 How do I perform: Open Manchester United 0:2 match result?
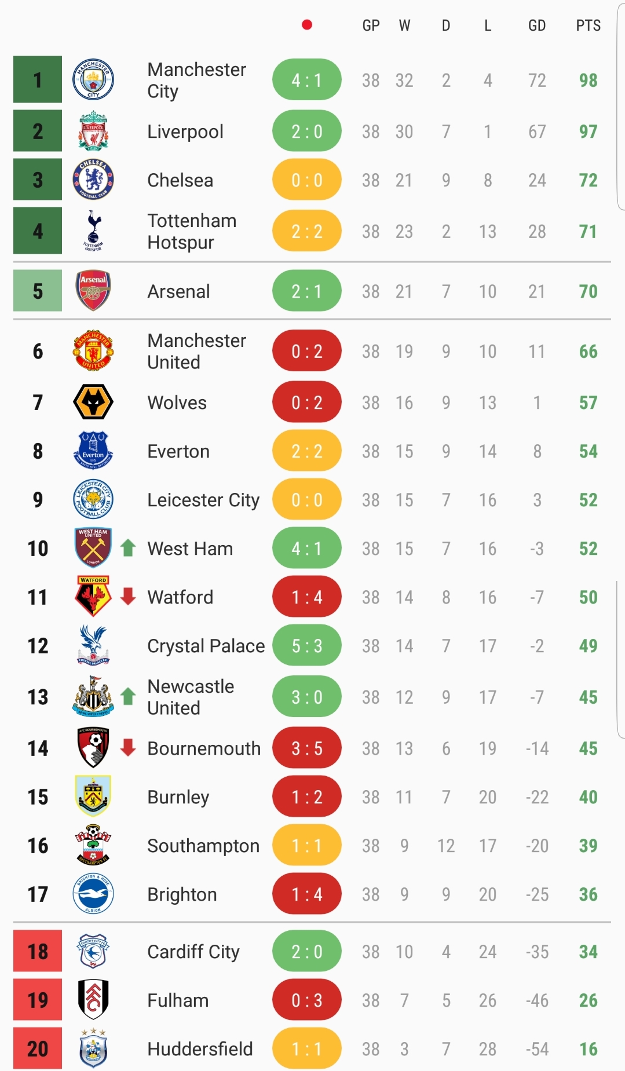coord(307,350)
